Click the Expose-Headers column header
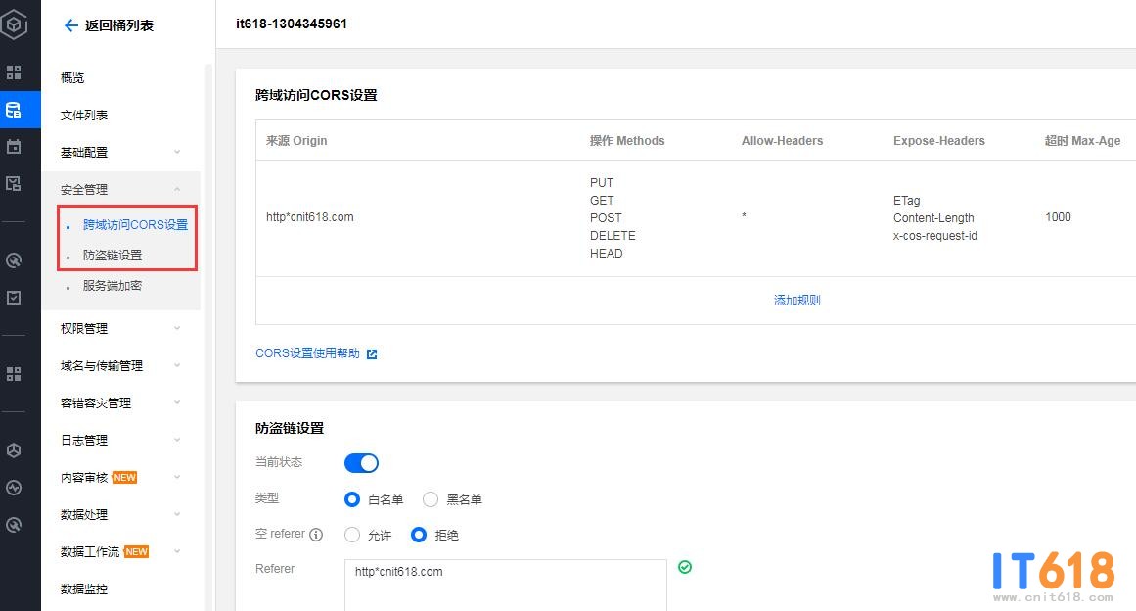1136x611 pixels. (939, 141)
